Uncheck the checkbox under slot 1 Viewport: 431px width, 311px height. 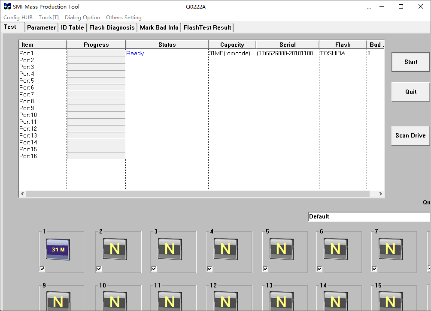click(x=42, y=269)
